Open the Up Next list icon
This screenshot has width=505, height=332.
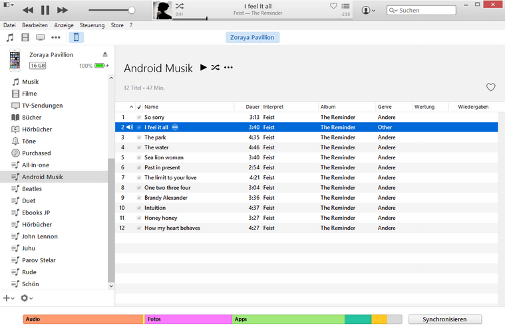[x=345, y=6]
